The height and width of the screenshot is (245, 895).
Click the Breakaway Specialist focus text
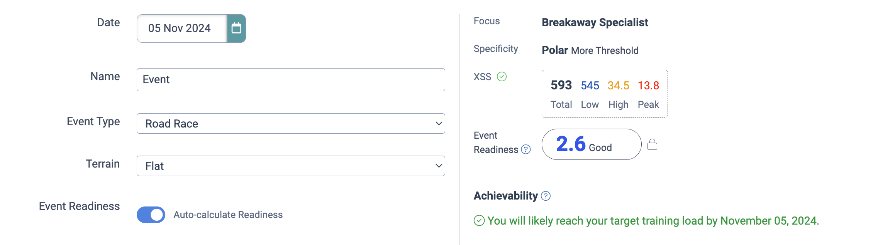click(x=595, y=22)
